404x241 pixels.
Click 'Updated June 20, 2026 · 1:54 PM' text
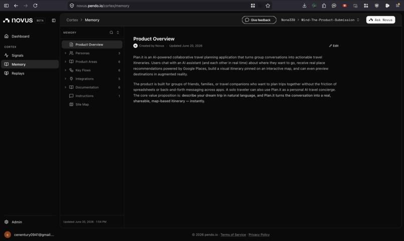(85, 221)
